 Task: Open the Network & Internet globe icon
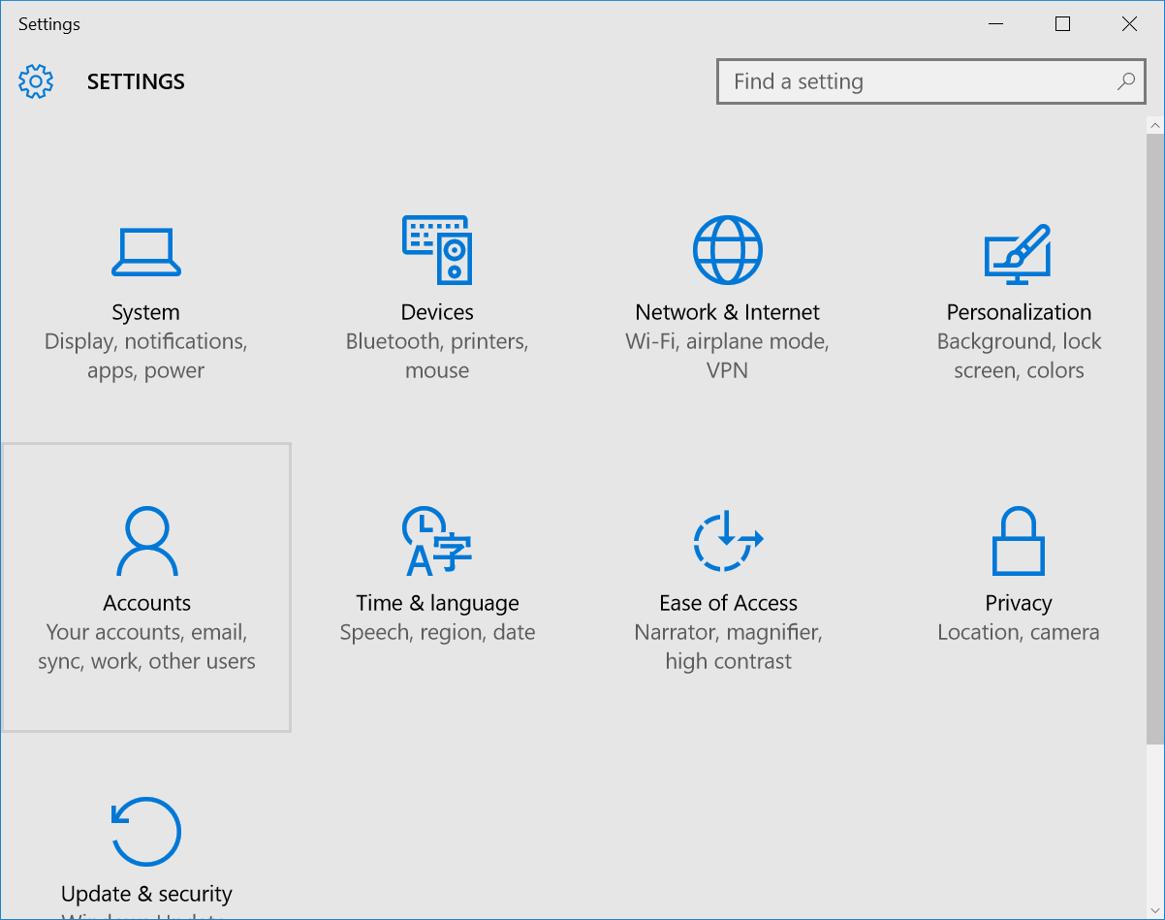point(728,250)
